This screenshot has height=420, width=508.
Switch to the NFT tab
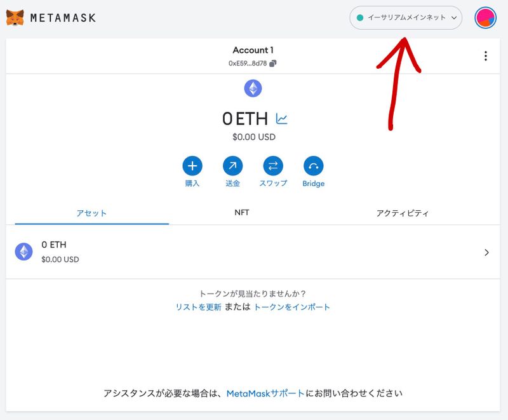pos(242,213)
